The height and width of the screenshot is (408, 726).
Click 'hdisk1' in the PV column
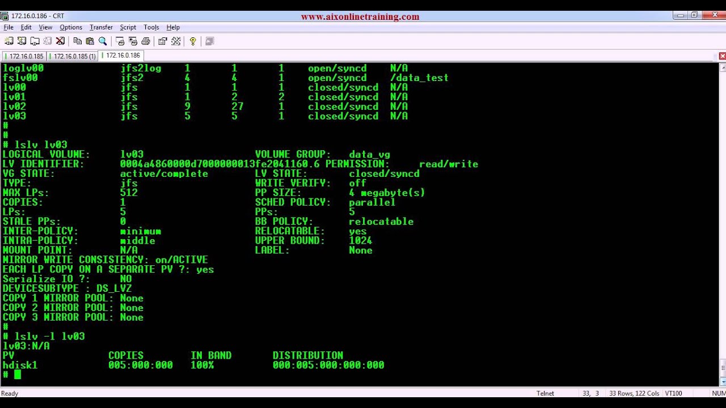20,365
